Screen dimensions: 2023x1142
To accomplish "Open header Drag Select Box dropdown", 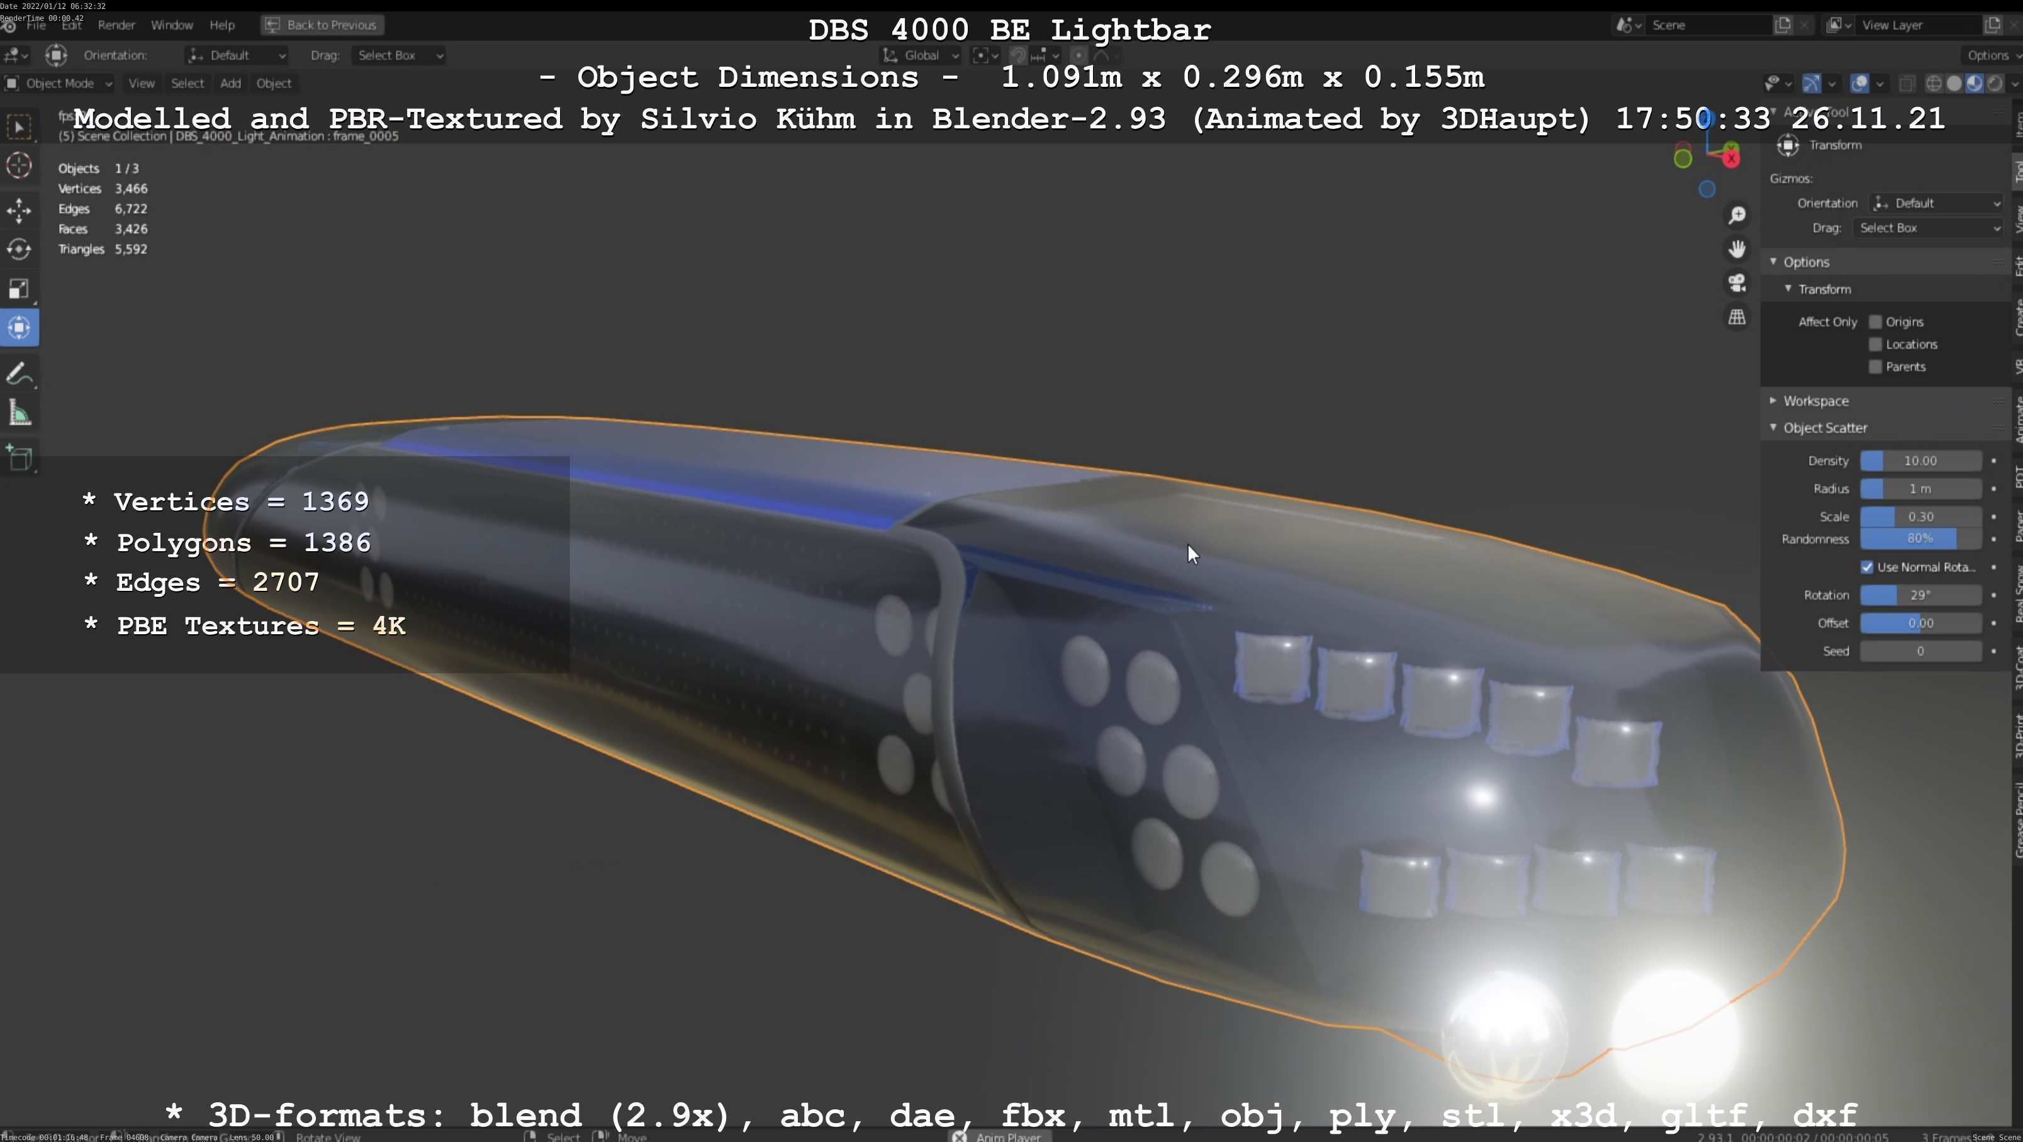I will click(399, 55).
